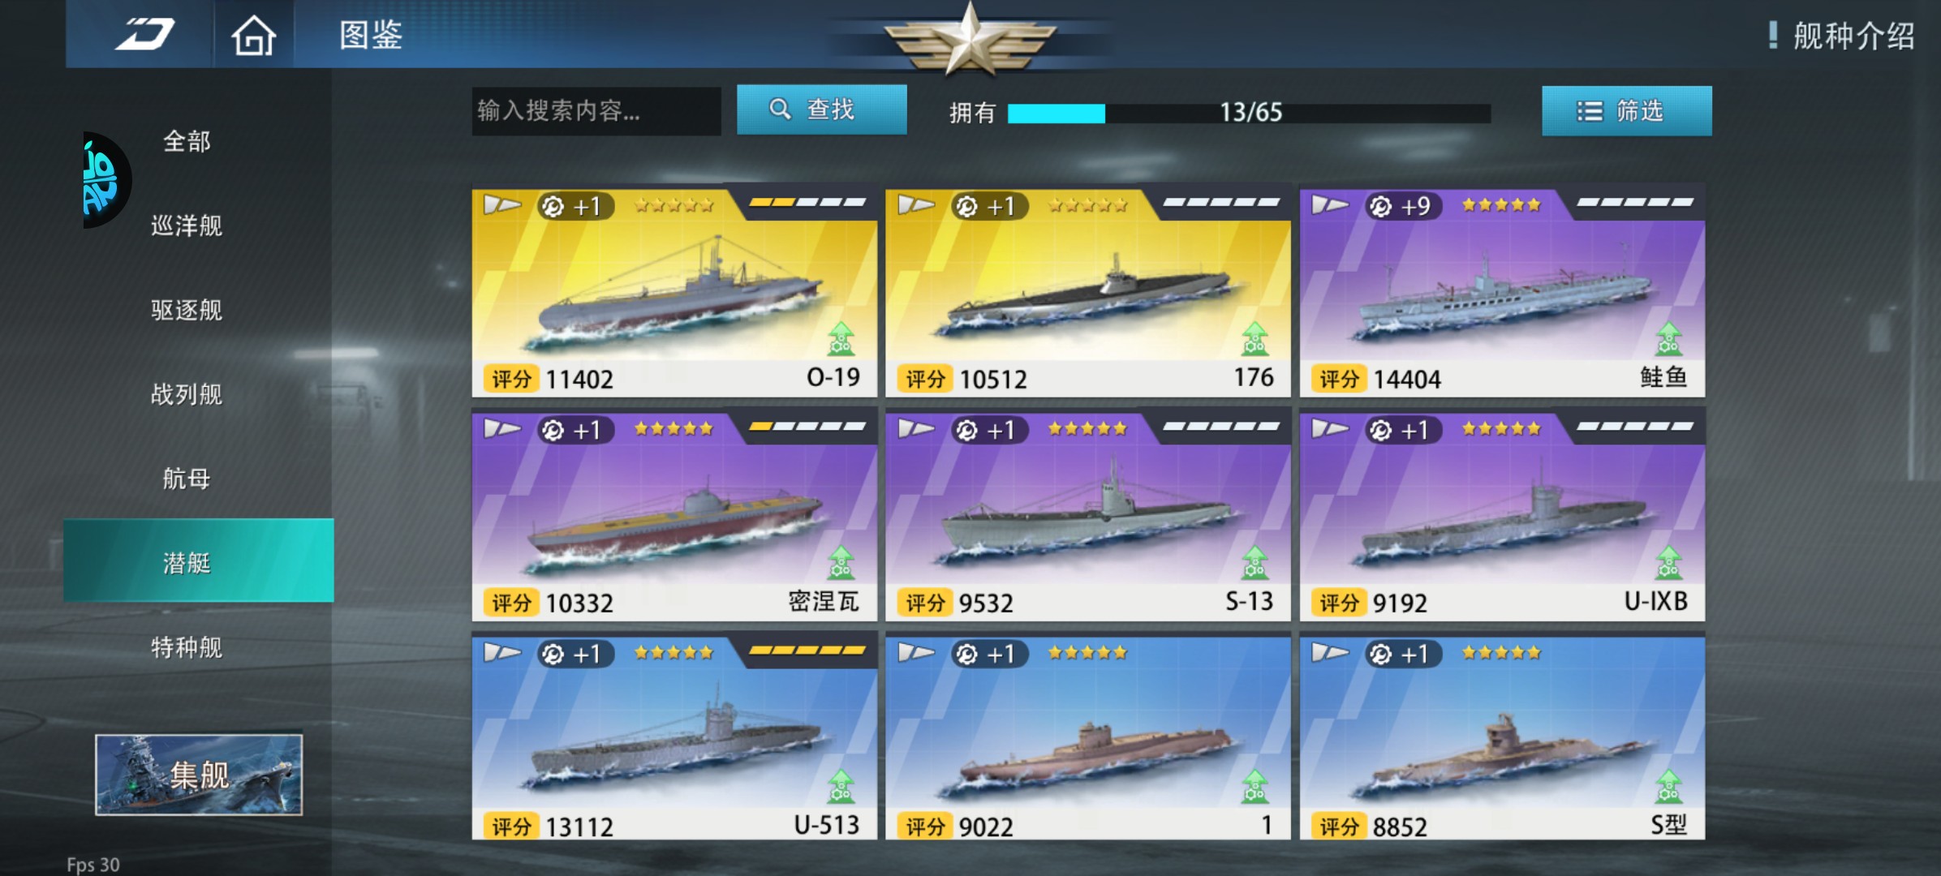
Task: Tap the green upgrade icon on 鲑鱼 card
Action: pos(1668,338)
